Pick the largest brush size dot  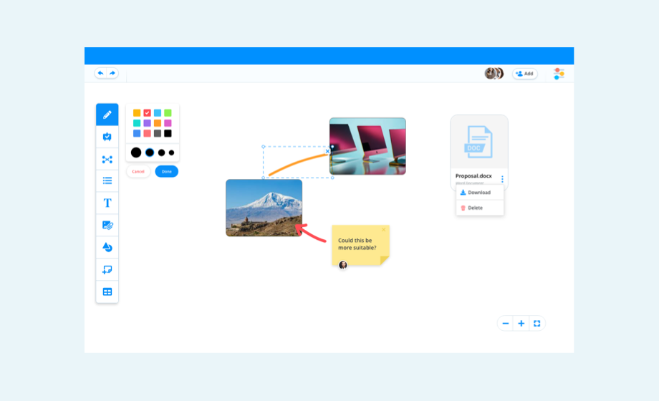(136, 153)
